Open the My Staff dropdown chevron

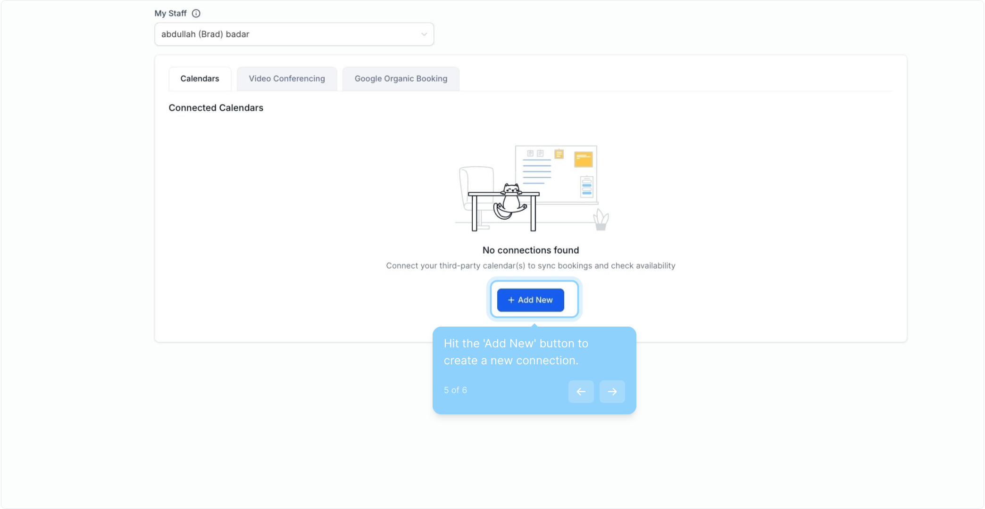point(424,34)
